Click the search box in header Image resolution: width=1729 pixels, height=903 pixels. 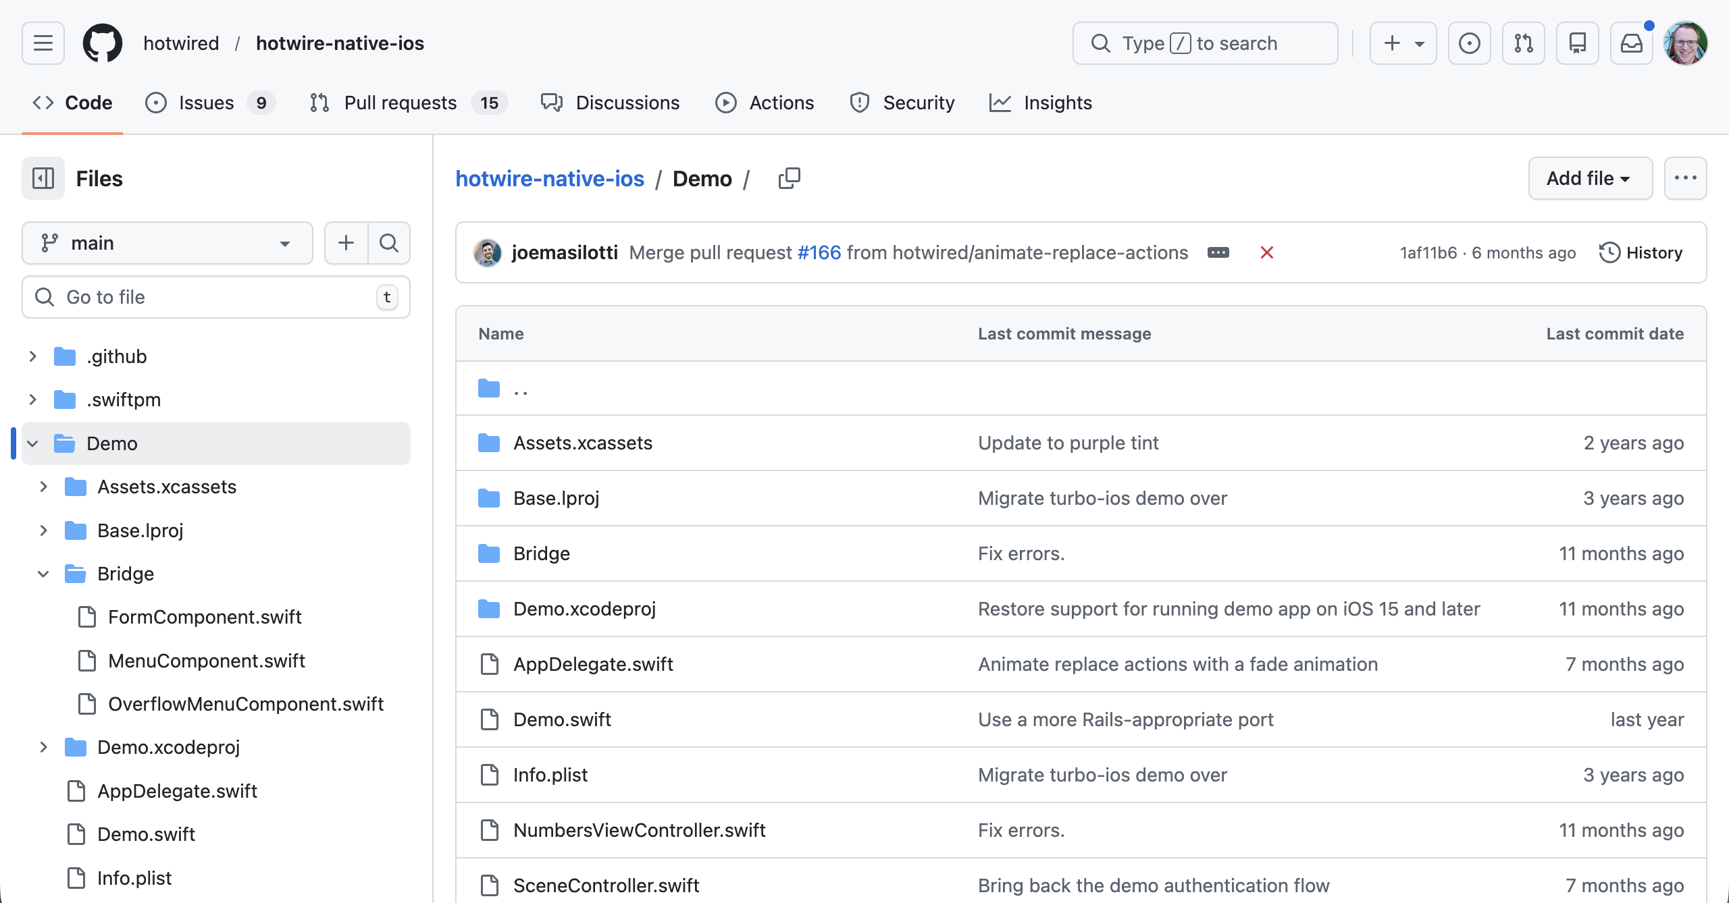(x=1205, y=43)
